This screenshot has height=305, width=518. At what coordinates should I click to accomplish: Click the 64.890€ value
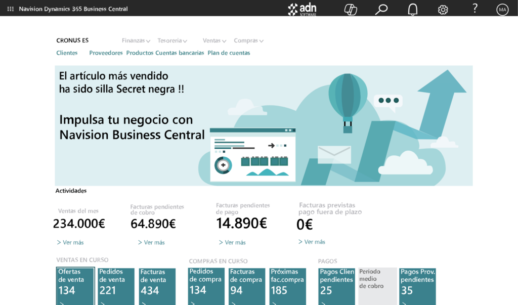pos(153,224)
